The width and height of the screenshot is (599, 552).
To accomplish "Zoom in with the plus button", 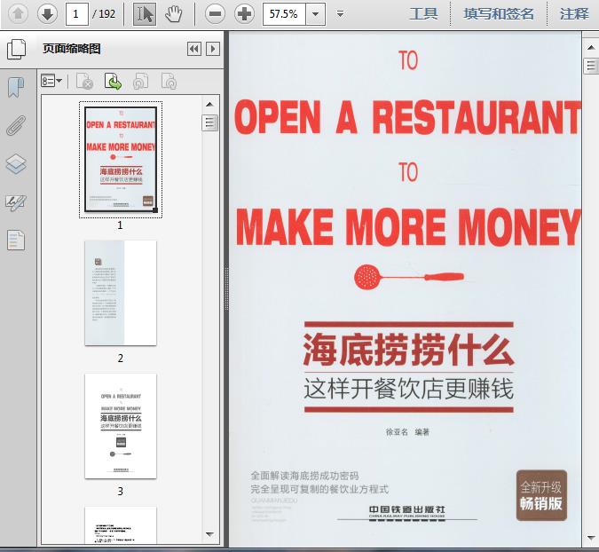I will click(x=244, y=13).
